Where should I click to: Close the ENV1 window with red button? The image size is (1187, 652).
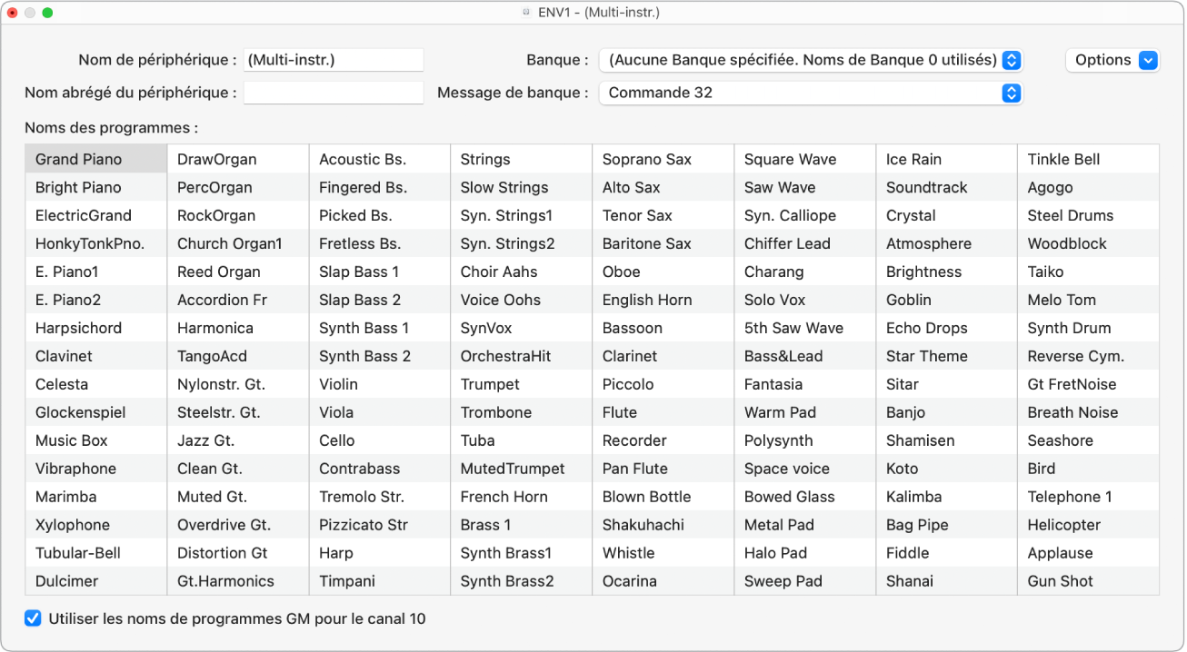pos(13,13)
